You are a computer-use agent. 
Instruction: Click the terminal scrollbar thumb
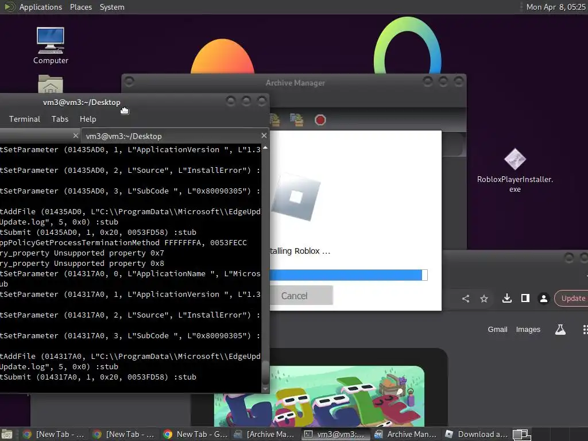[x=265, y=372]
